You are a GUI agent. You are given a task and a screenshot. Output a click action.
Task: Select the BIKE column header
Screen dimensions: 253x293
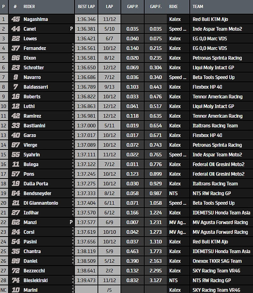coord(173,6)
